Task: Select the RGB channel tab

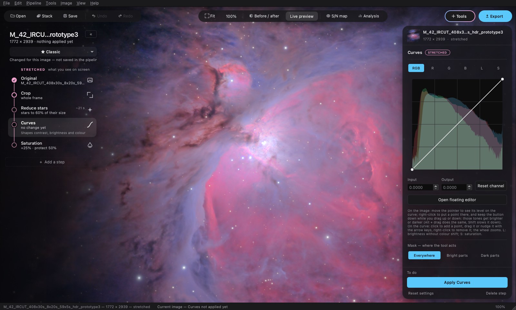Action: point(416,68)
